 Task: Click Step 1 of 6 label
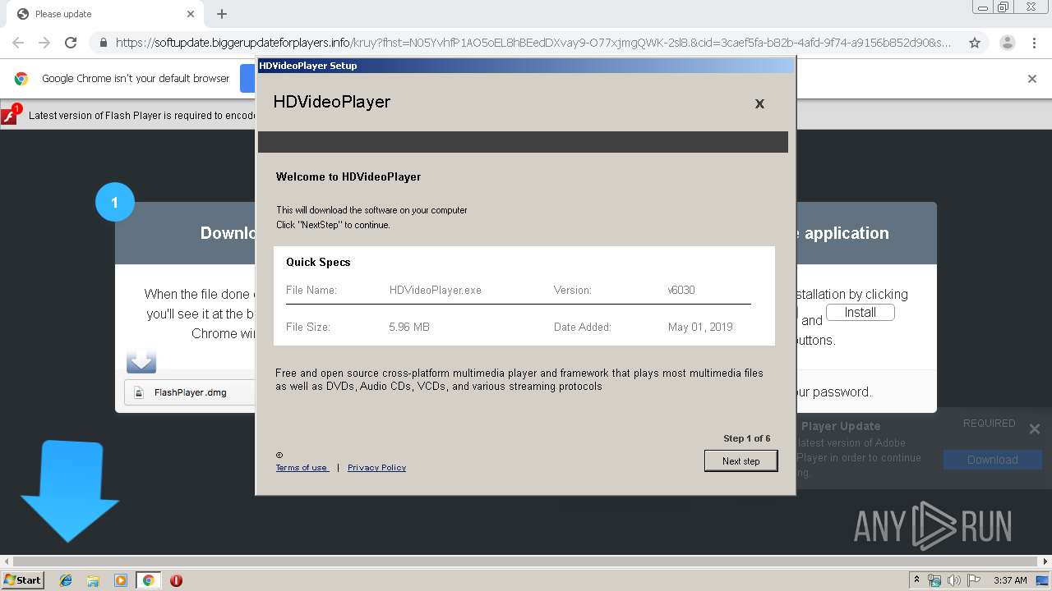(x=747, y=438)
